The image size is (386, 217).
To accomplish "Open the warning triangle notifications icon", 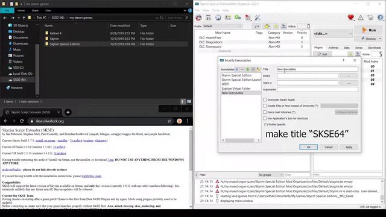I will click(x=361, y=17).
